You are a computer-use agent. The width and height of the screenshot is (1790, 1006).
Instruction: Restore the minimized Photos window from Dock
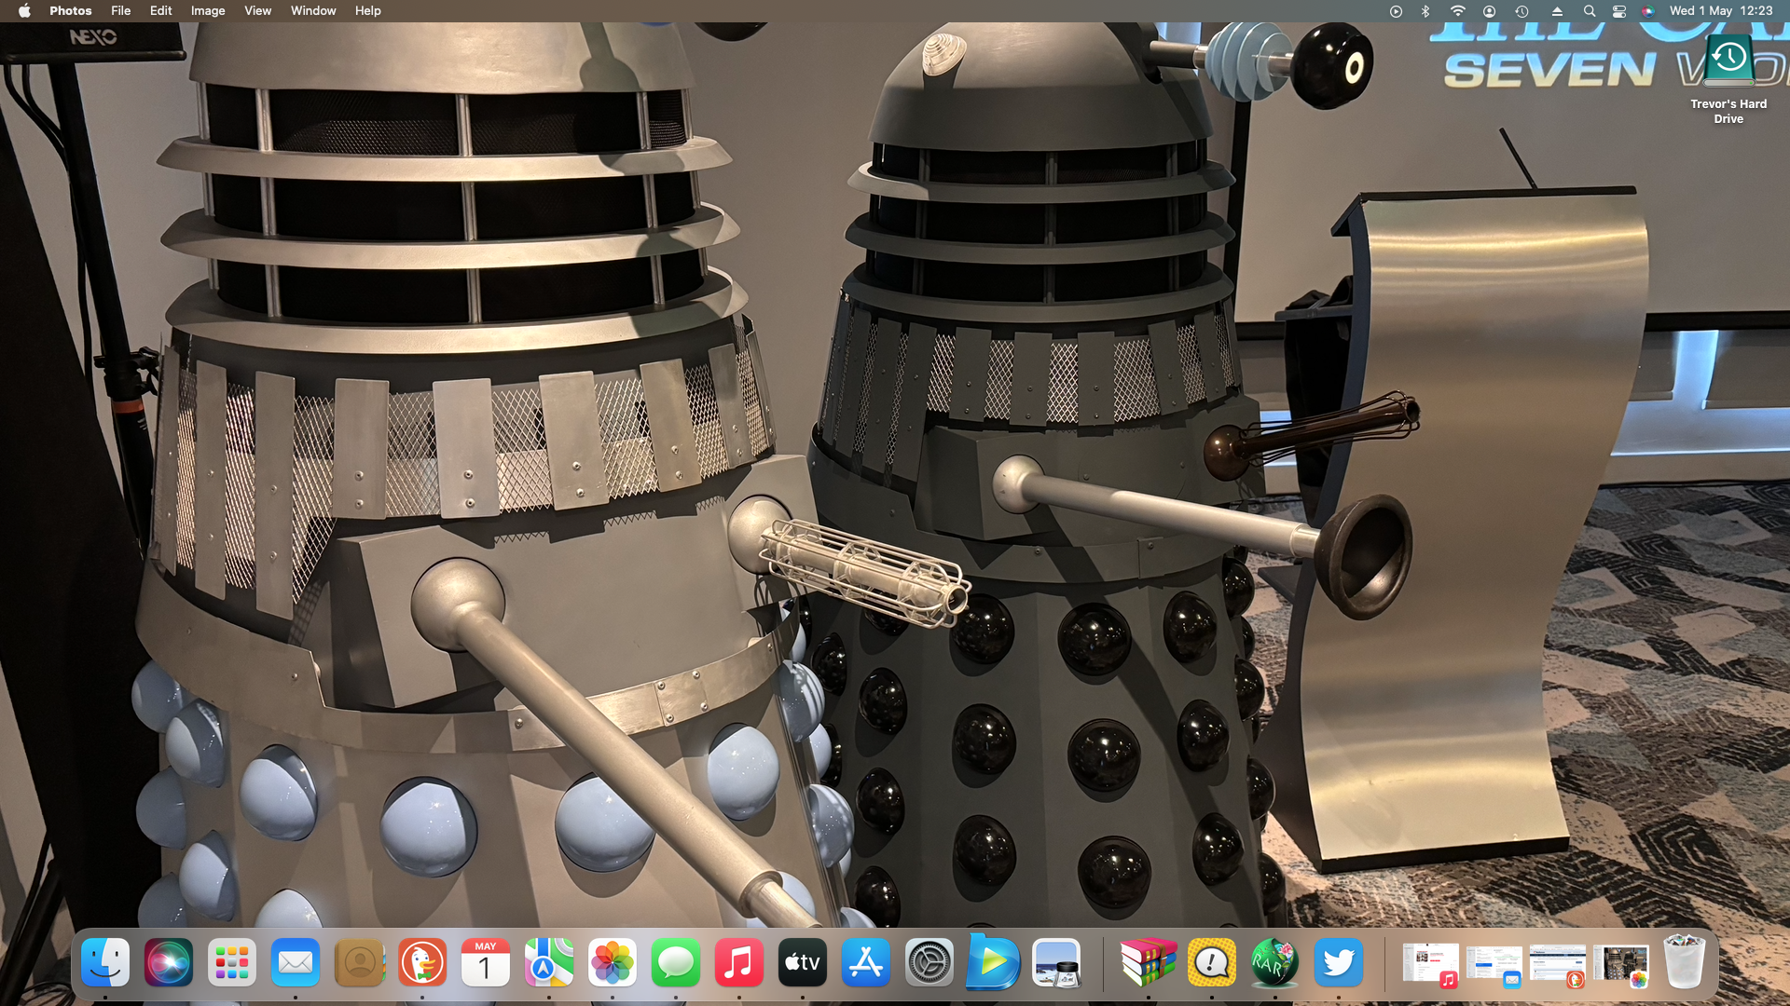click(x=1621, y=964)
